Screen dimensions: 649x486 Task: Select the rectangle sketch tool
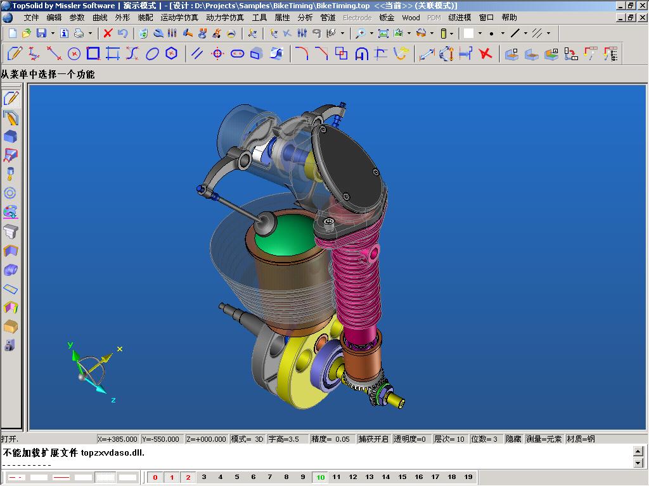tap(93, 53)
